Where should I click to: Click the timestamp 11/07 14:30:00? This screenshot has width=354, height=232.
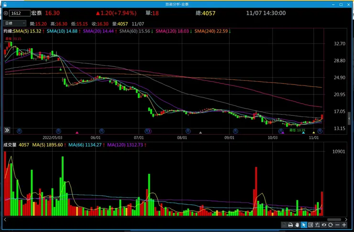point(266,13)
